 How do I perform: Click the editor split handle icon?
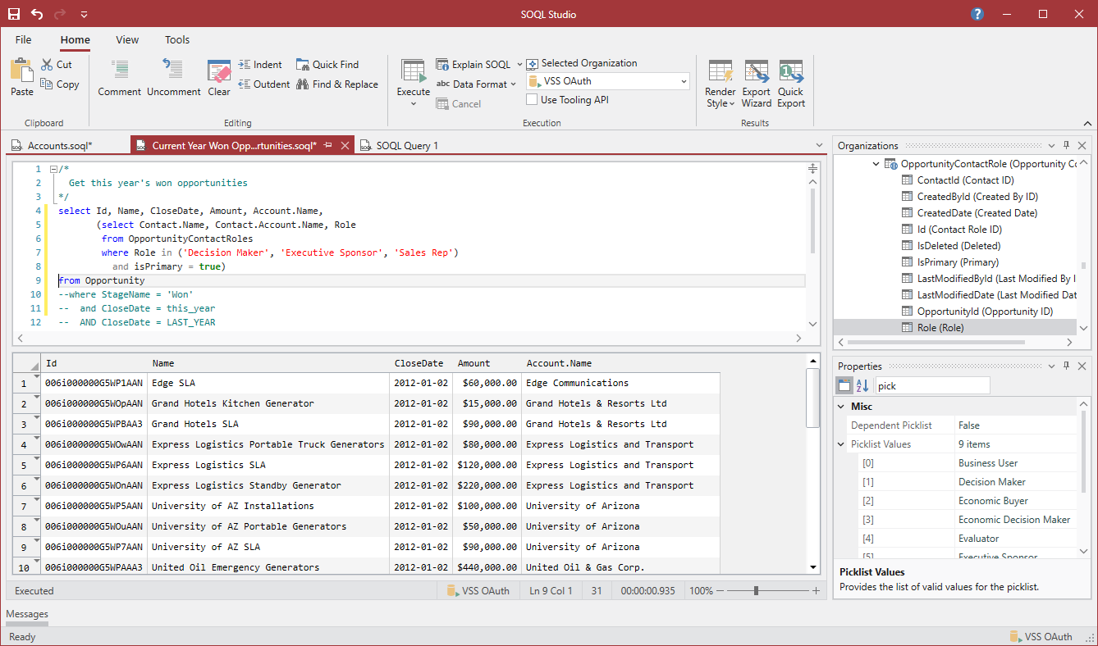(x=812, y=169)
